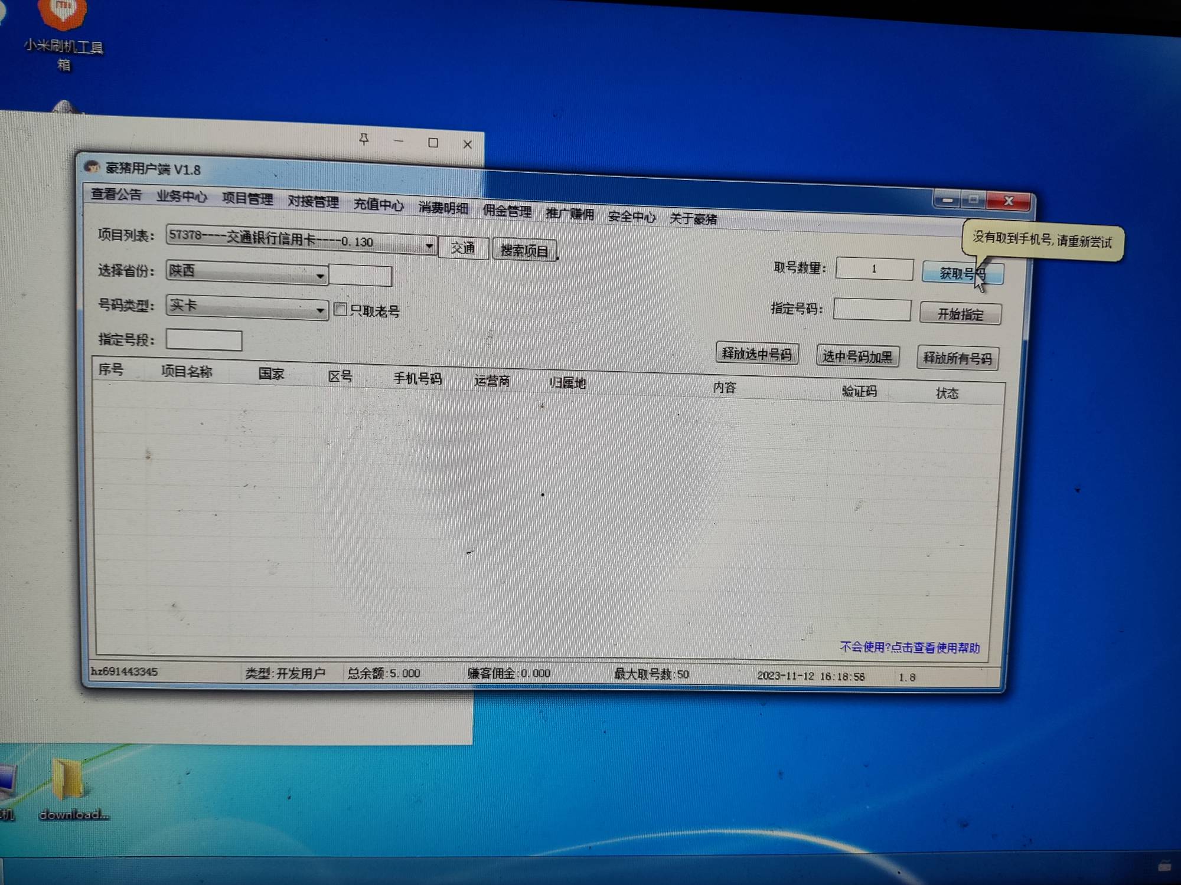Click the 指定号码 input field
The height and width of the screenshot is (885, 1181).
(872, 310)
